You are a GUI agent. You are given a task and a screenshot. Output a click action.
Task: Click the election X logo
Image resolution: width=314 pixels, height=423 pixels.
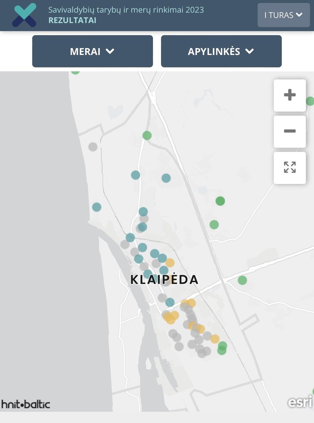[x=24, y=15]
